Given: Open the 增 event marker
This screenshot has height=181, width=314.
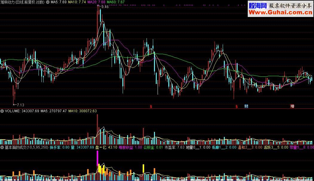Looking at the screenshot, I should pyautogui.click(x=293, y=106).
